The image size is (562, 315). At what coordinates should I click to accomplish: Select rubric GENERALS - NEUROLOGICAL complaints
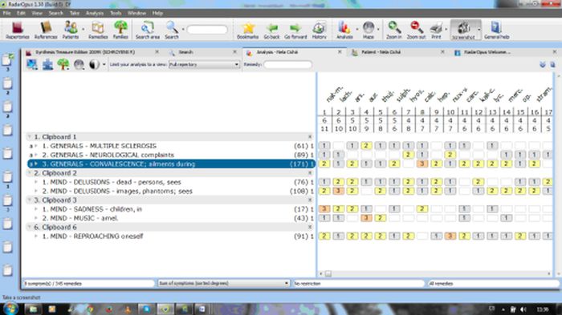(171, 155)
